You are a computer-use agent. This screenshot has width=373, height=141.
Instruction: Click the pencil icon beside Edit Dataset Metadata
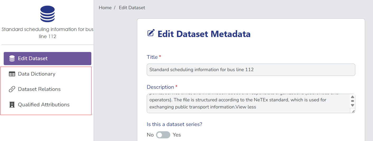click(x=151, y=33)
